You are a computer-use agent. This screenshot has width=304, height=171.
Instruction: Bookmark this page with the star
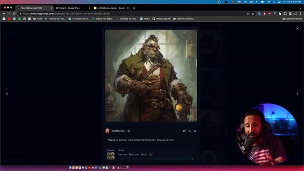point(253,14)
